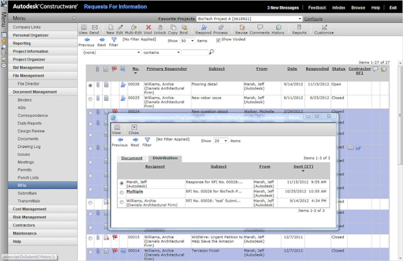The image size is (403, 261).
Task: Select radio for Marsh, Jeff recipient row
Action: pos(122,183)
